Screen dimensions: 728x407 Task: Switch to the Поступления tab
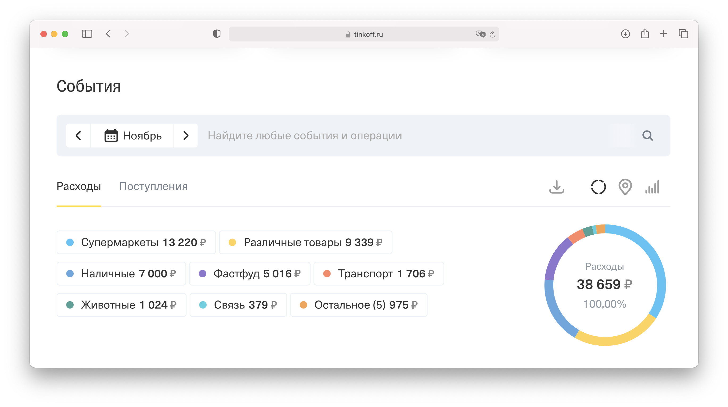tap(153, 186)
